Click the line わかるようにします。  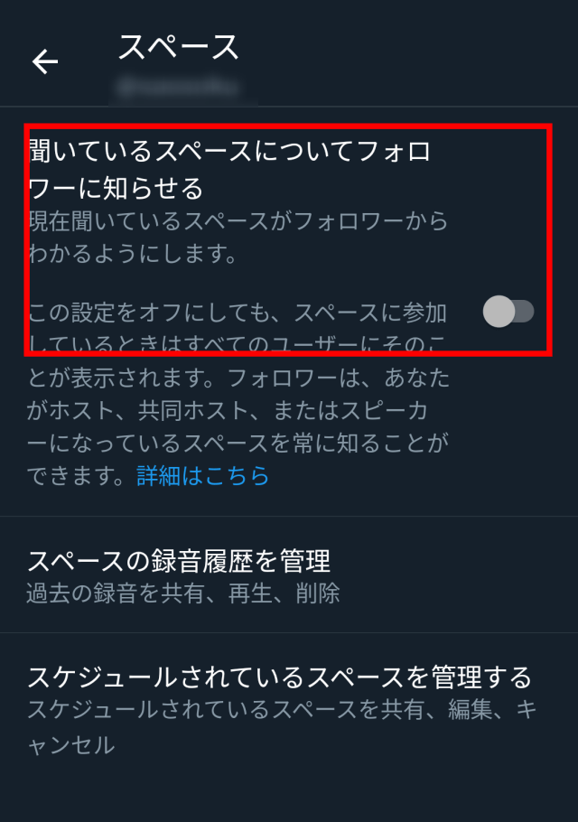[x=132, y=253]
